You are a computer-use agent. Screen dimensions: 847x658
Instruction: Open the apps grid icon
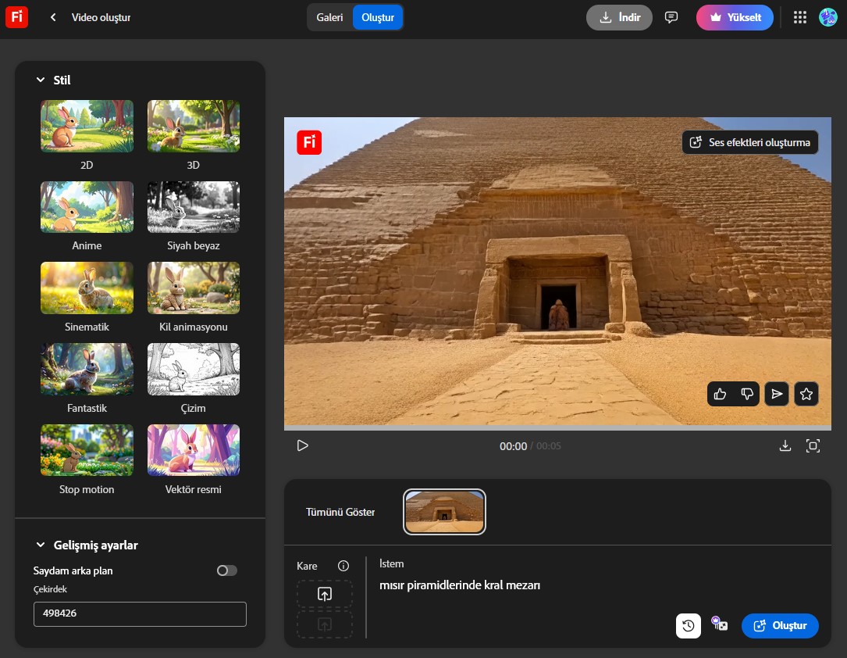coord(799,17)
